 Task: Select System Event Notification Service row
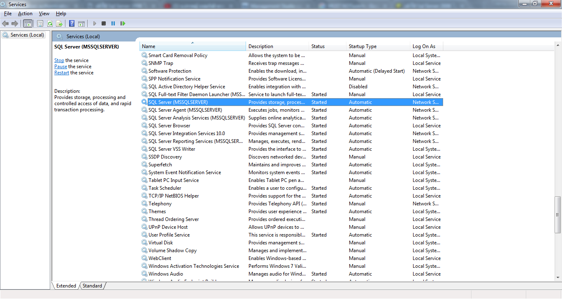[291, 172]
